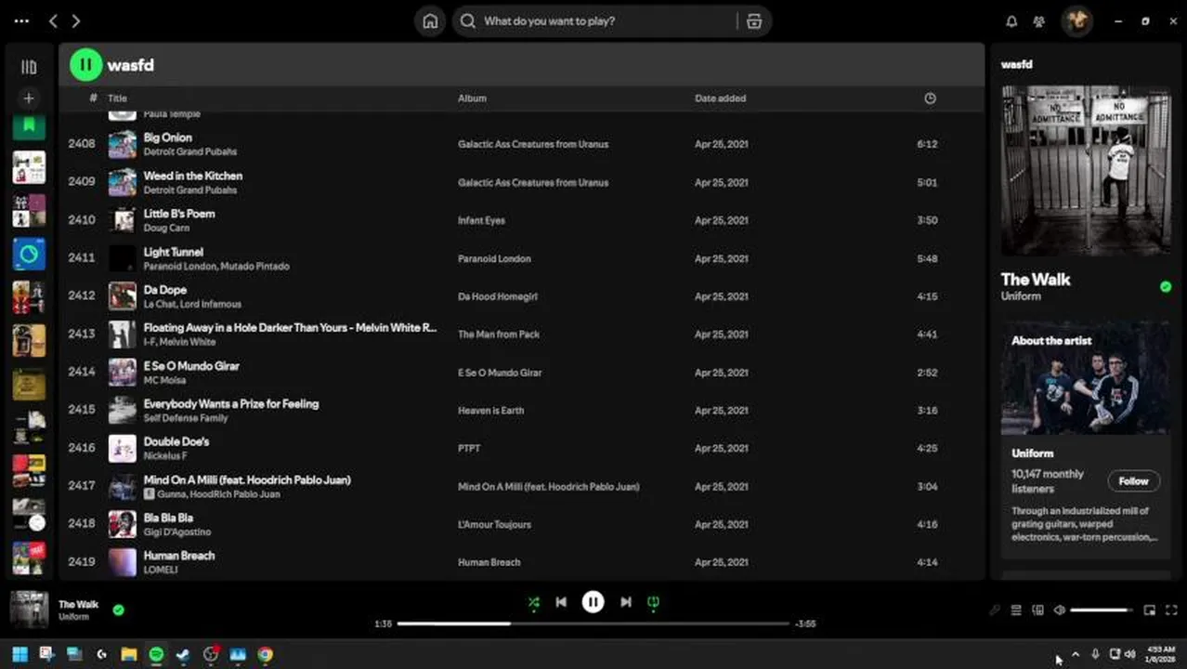Click the plus create playlist button
The image size is (1187, 669).
(29, 98)
